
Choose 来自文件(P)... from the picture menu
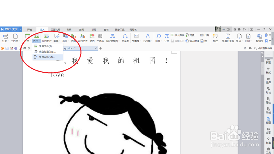click(x=47, y=46)
